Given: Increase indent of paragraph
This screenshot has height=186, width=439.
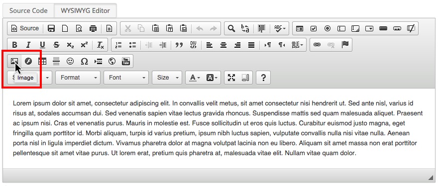Looking at the screenshot, I should click(x=163, y=45).
